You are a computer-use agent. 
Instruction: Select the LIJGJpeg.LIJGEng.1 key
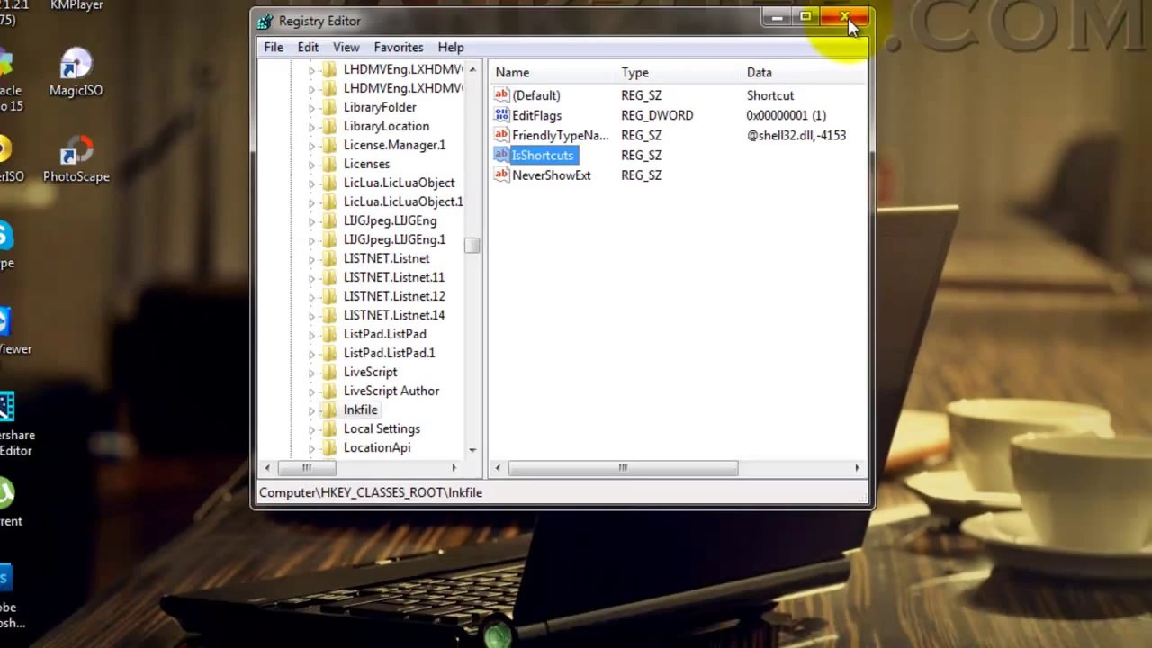[x=394, y=239]
